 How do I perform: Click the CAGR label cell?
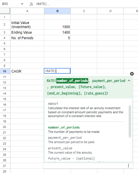[x=27, y=71]
